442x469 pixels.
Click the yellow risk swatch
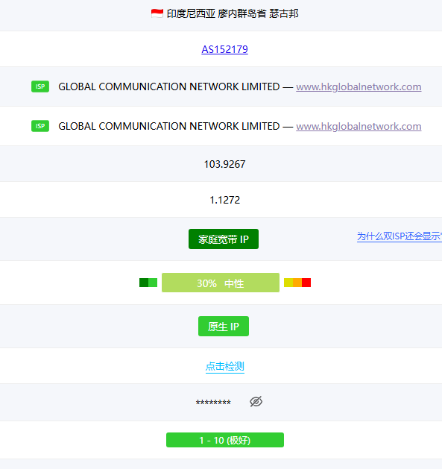(288, 283)
